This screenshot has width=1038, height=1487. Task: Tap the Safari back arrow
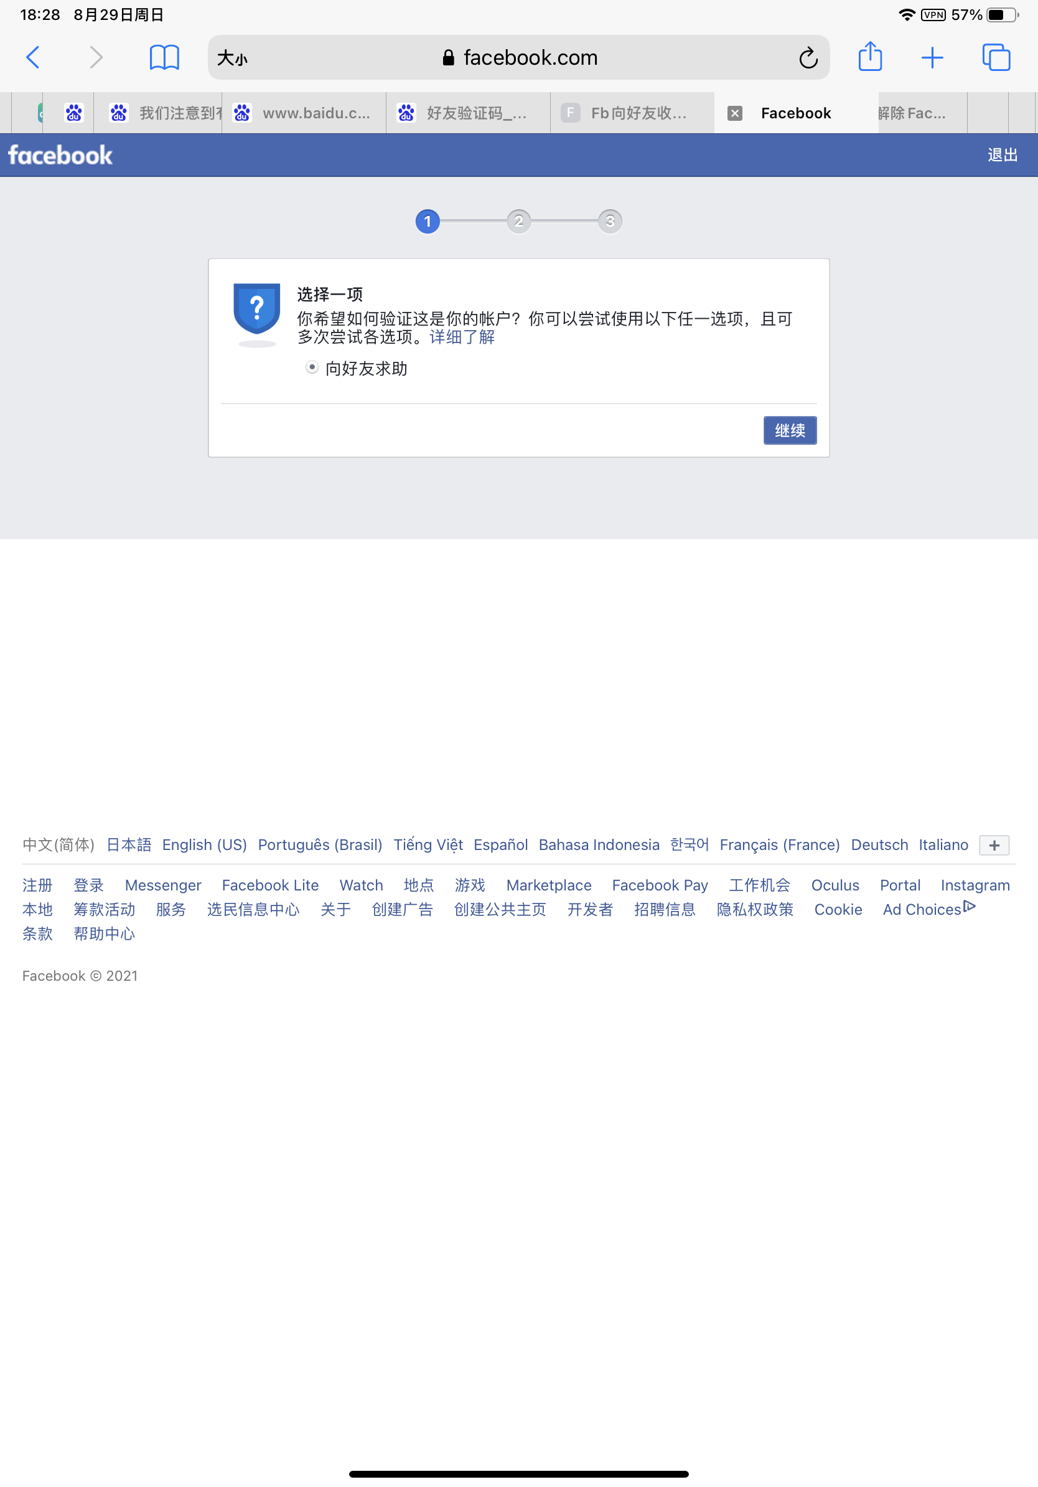(33, 58)
